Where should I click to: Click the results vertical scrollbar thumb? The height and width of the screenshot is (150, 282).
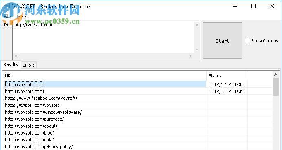click(275, 87)
